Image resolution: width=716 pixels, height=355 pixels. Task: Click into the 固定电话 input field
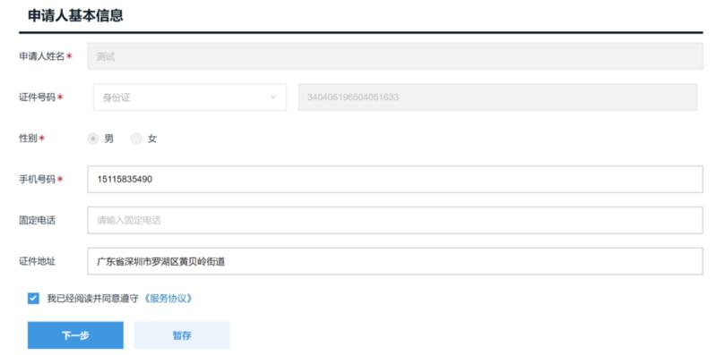395,220
